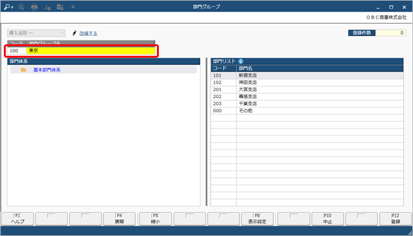The width and height of the screenshot is (413, 236).
Task: Click the F5 縮小 button
Action: pyautogui.click(x=156, y=219)
